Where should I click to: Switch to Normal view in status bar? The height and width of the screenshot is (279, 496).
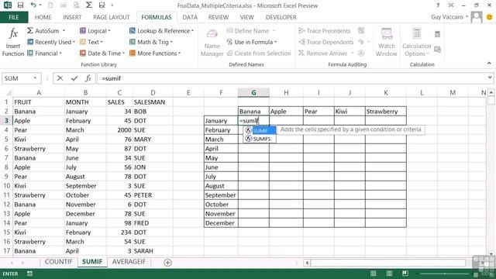click(374, 274)
